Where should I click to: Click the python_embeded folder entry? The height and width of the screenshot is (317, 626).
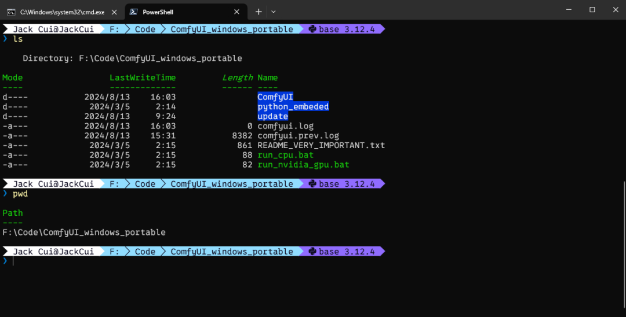pyautogui.click(x=293, y=106)
